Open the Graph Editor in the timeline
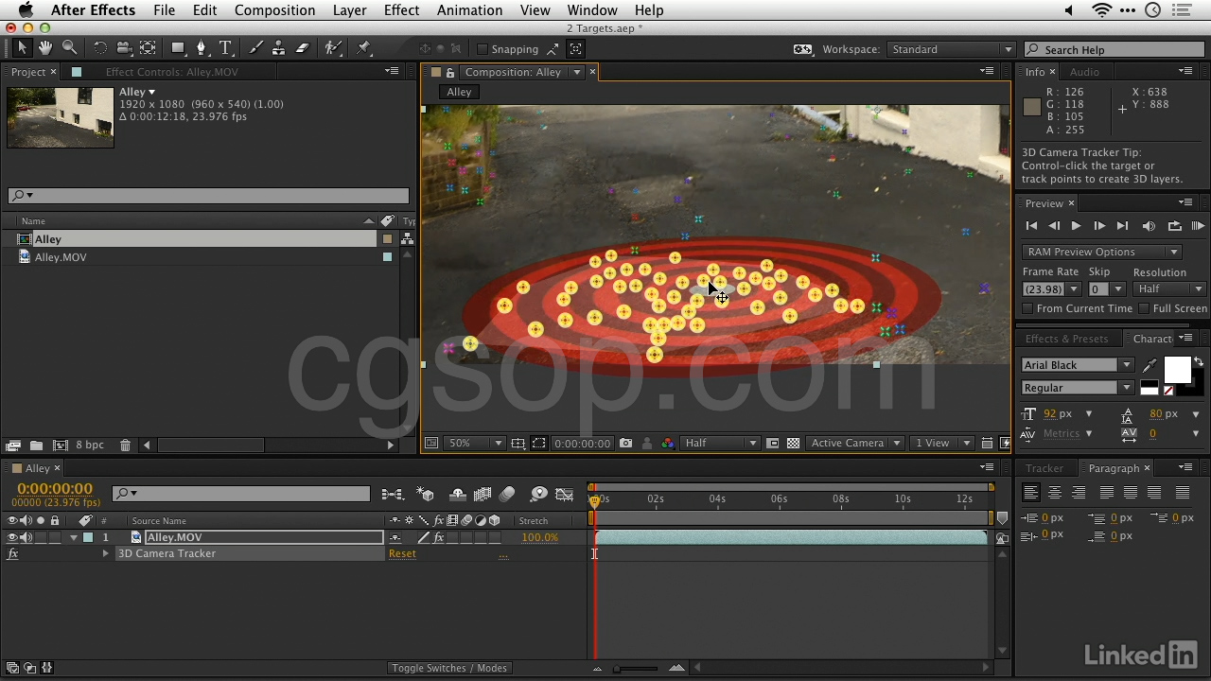The width and height of the screenshot is (1211, 681). click(565, 493)
